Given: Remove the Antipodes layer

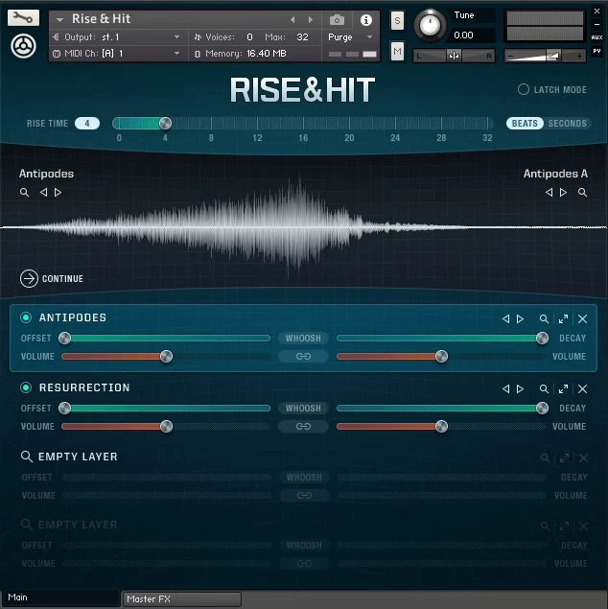Looking at the screenshot, I should (x=582, y=318).
